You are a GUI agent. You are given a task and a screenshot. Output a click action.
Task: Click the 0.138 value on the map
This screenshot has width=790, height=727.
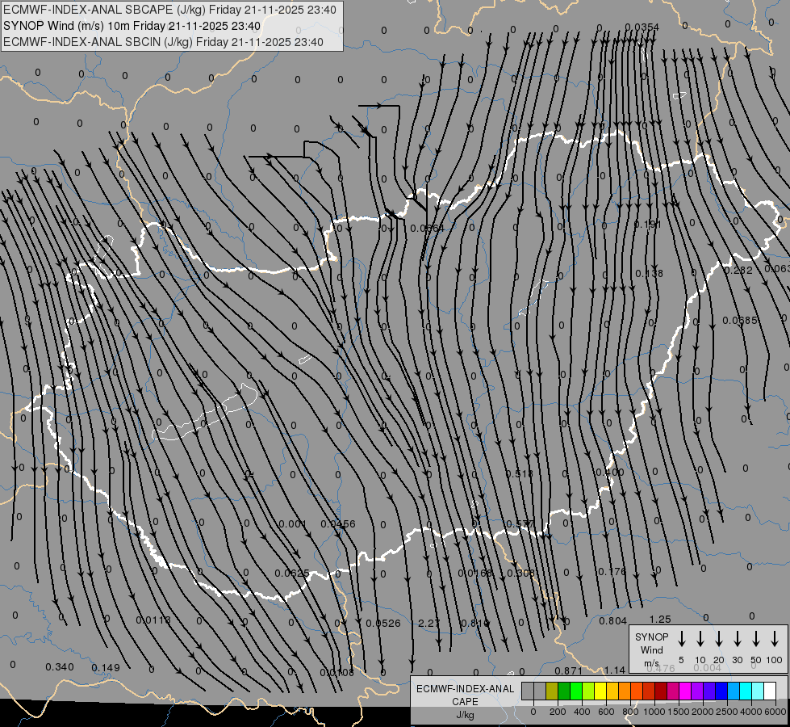click(649, 274)
